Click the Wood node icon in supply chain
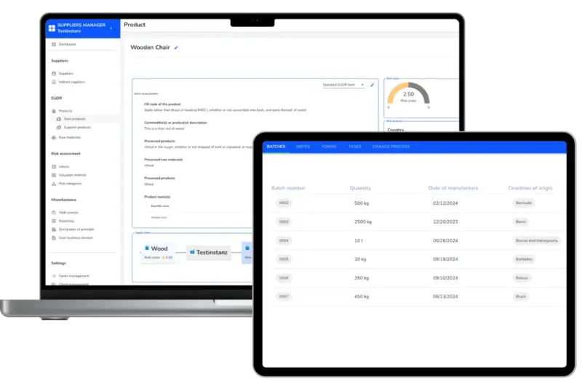The image size is (582, 387). [147, 248]
